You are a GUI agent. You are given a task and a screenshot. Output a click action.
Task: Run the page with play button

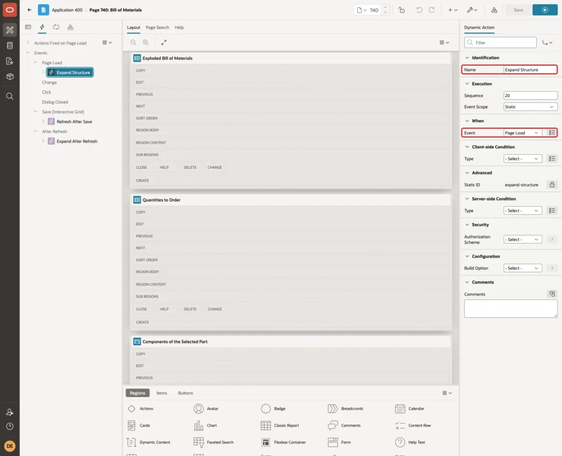coord(545,10)
